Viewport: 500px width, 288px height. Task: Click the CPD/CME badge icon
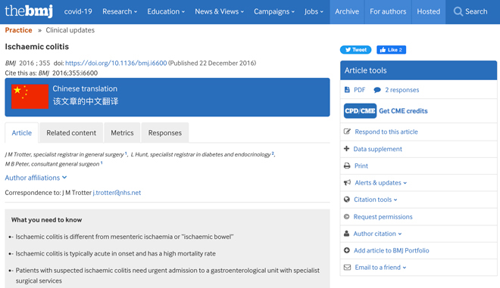360,111
